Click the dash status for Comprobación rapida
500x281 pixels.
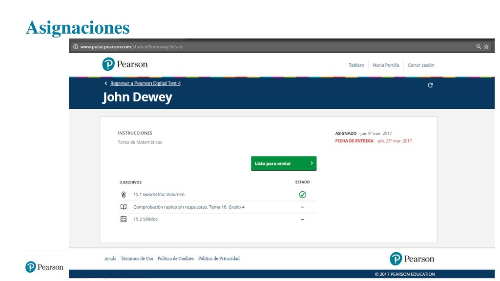302,207
